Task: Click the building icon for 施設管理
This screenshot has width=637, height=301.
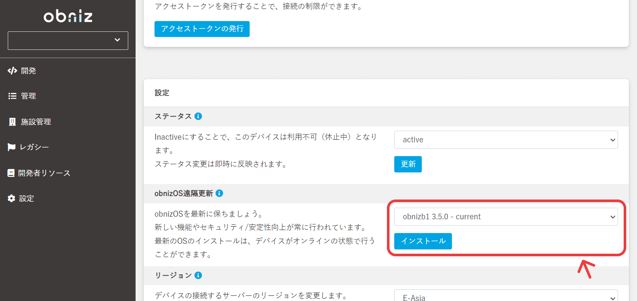Action: (12, 122)
